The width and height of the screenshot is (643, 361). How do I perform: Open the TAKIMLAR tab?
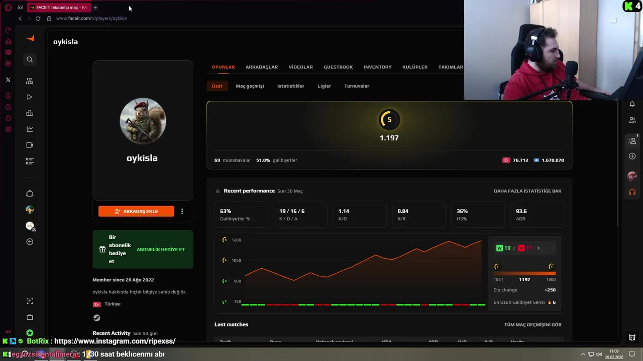(451, 67)
